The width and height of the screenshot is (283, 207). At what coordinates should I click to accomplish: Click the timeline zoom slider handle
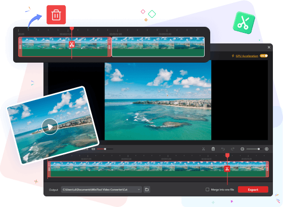point(259,149)
